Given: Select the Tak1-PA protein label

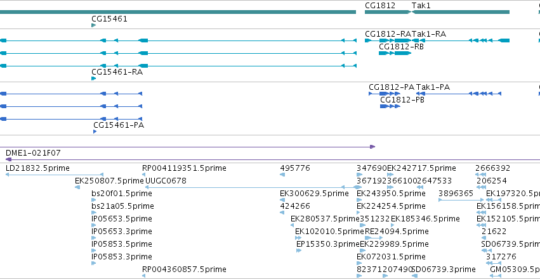Looking at the screenshot, I should [433, 87].
